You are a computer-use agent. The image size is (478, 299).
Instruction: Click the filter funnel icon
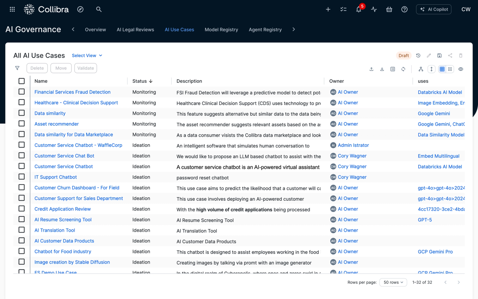(17, 68)
